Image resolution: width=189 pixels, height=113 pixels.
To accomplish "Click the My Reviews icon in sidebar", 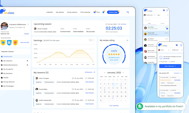I will coord(2,73).
